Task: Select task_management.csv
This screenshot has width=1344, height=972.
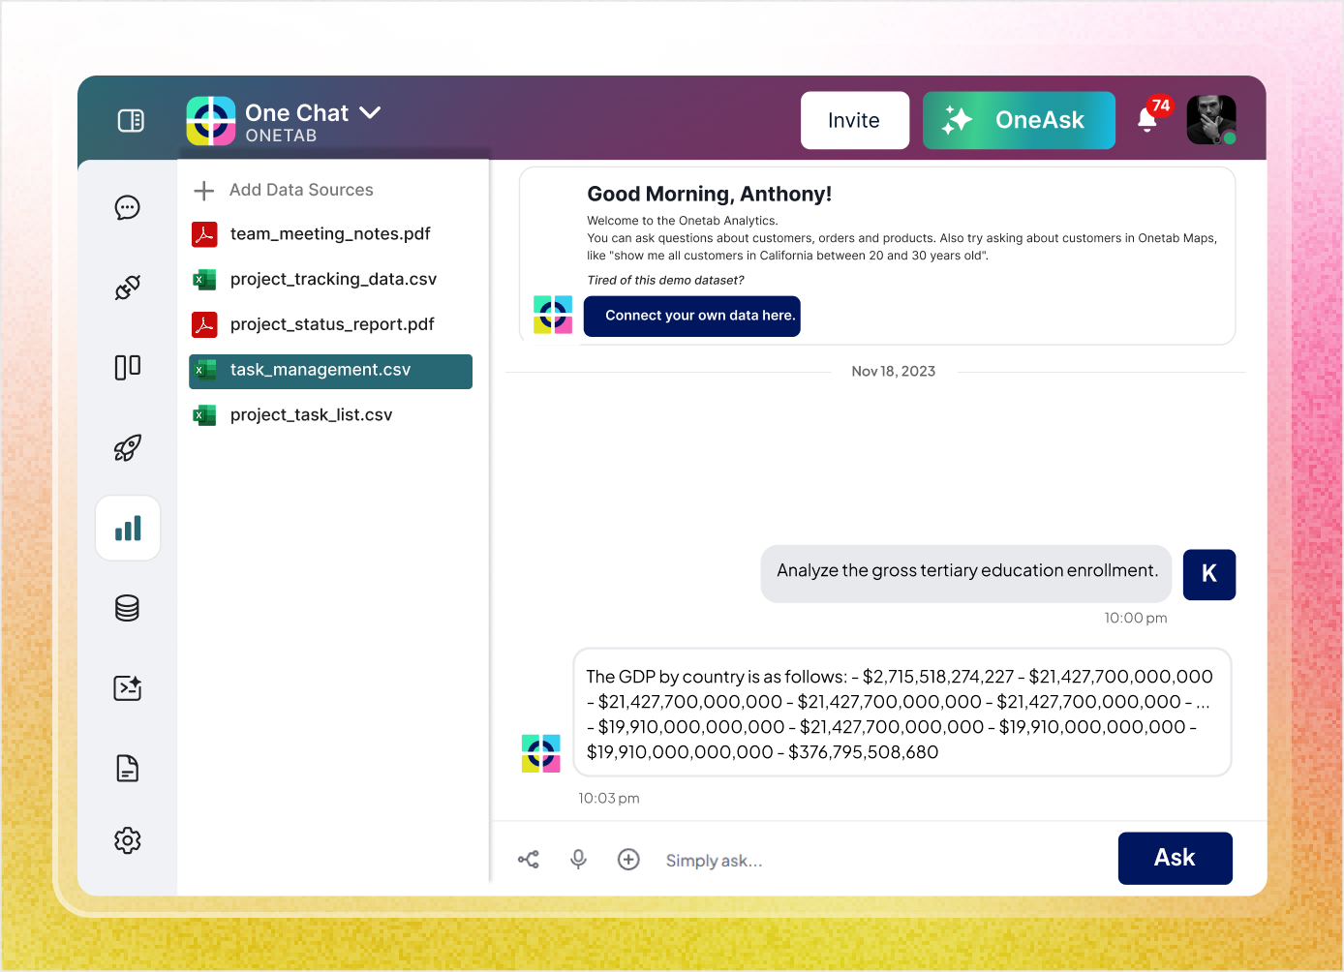Action: (330, 371)
